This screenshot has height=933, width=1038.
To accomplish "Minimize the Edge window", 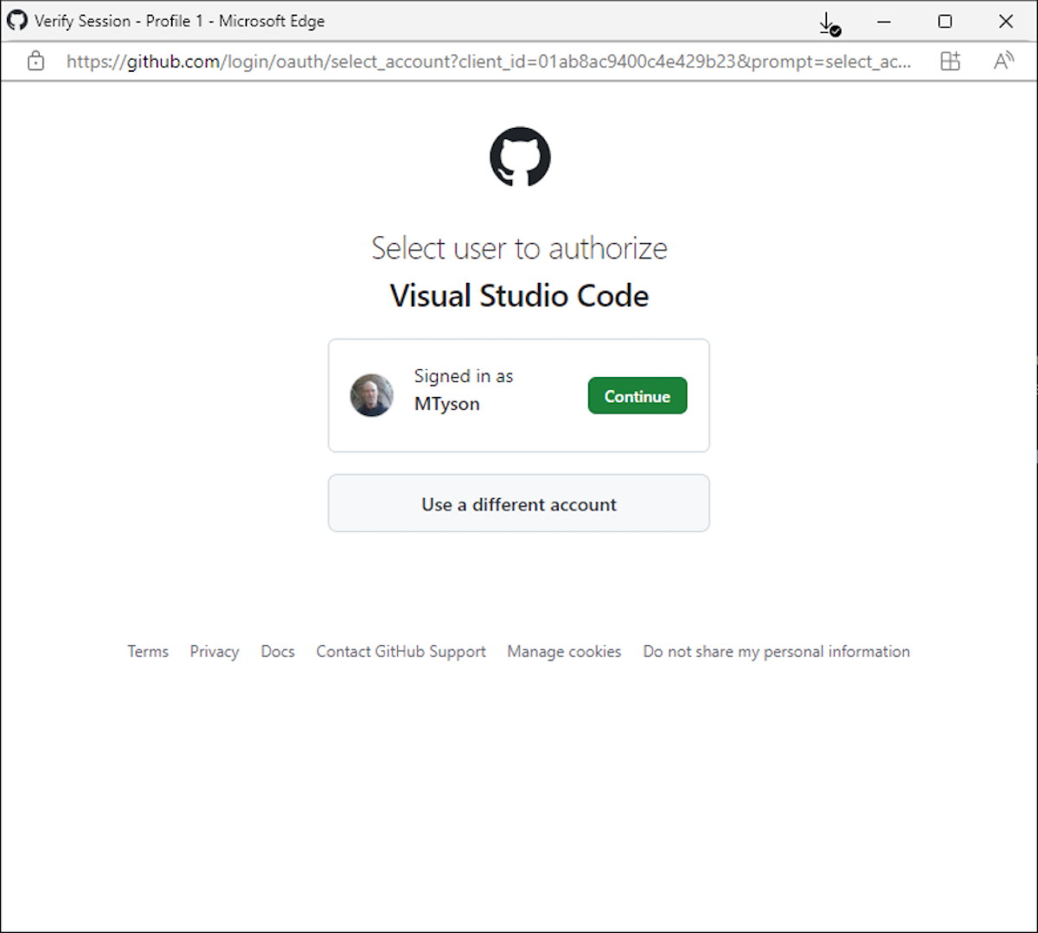I will 884,22.
